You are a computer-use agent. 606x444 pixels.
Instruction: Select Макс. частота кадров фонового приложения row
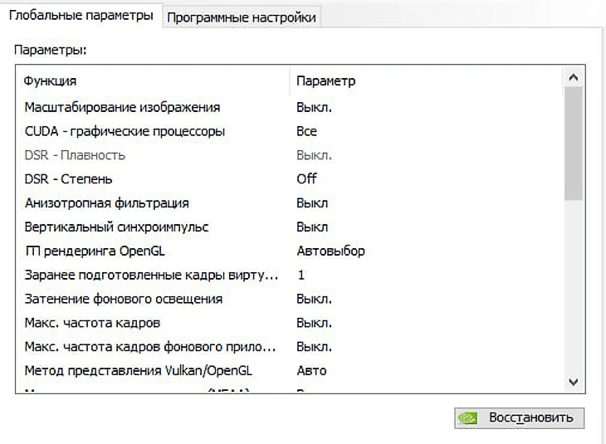pos(150,347)
